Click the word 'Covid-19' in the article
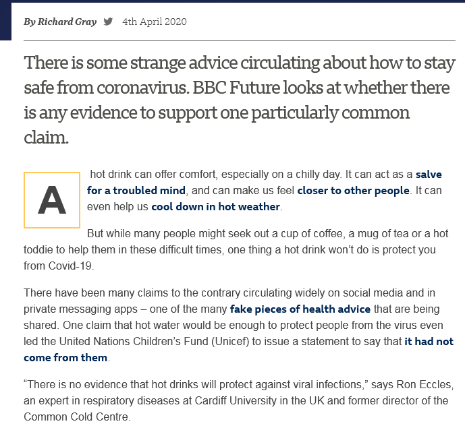 [71, 266]
